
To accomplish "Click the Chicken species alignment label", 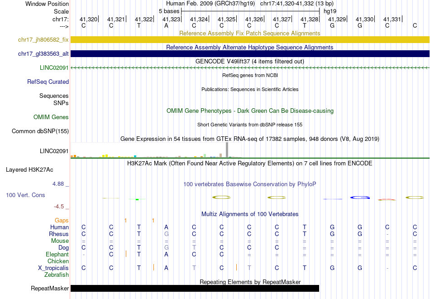I will coord(58,261).
